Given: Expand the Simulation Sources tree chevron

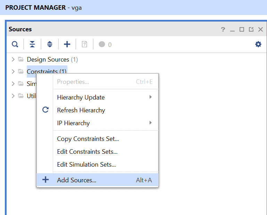Looking at the screenshot, I should point(13,84).
